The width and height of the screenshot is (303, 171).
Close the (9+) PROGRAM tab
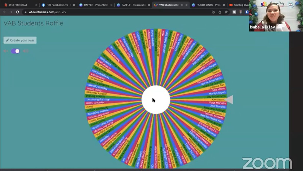36,5
